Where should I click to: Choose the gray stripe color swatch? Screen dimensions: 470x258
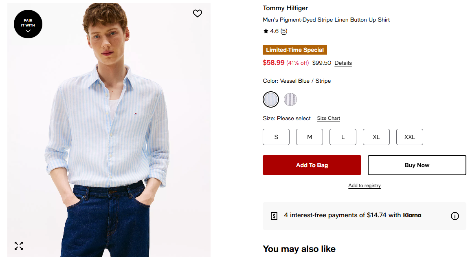pos(290,99)
